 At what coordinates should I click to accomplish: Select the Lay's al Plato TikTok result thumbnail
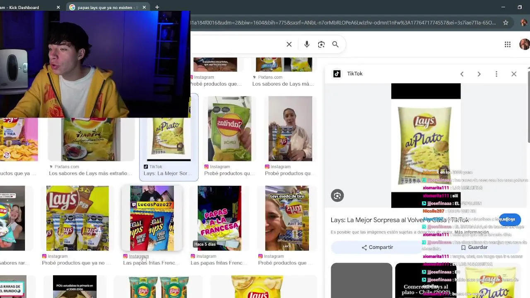tap(169, 139)
